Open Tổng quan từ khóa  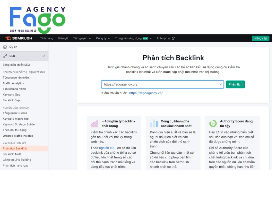15,113
